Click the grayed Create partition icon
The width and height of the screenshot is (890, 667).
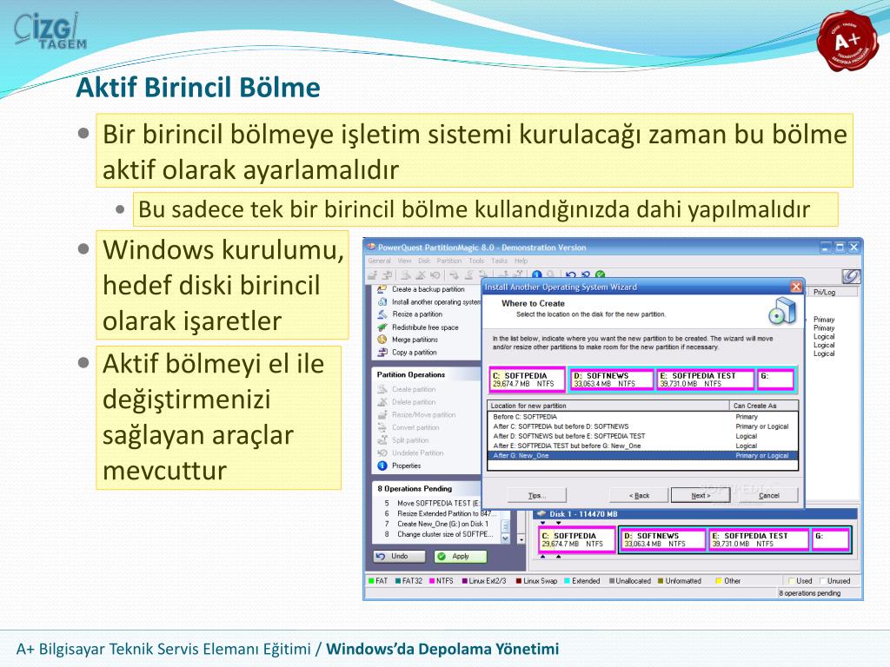(382, 389)
